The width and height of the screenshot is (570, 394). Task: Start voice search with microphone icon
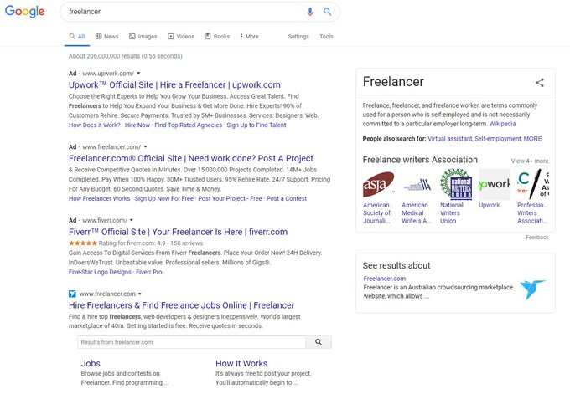click(x=309, y=12)
